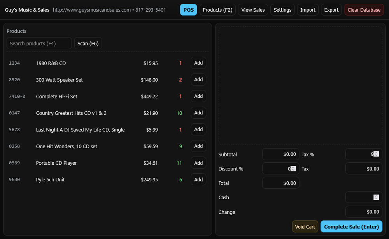Add the Complete Hi-Fi Set
This screenshot has height=239, width=389.
[198, 96]
